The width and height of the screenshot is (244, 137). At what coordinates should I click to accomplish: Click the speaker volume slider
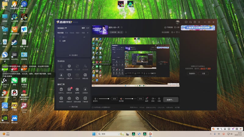tap(130, 99)
